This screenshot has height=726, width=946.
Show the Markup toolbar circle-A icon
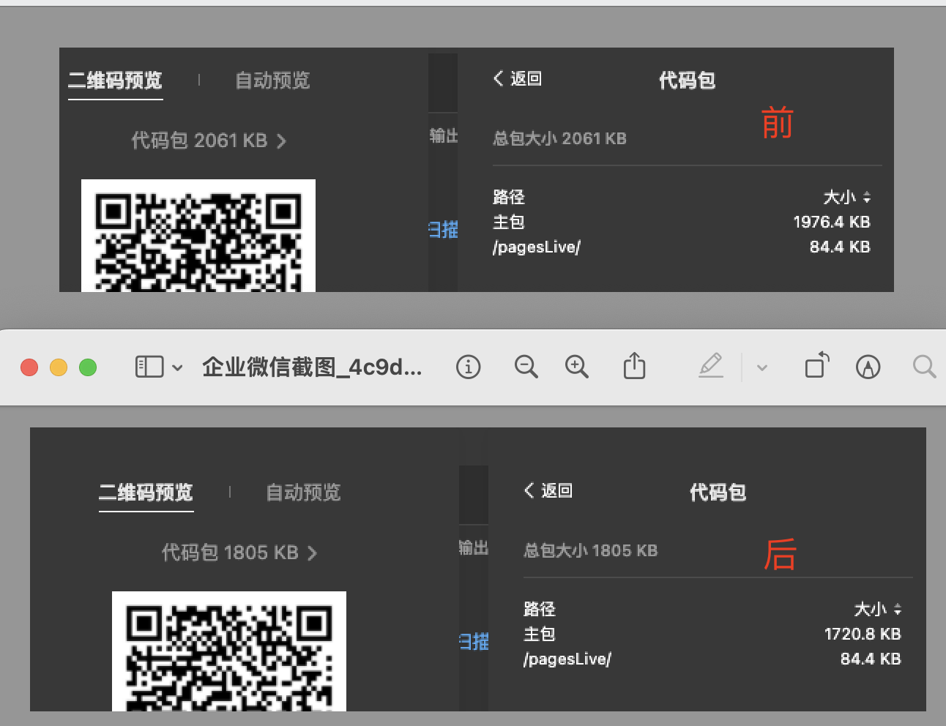click(868, 367)
